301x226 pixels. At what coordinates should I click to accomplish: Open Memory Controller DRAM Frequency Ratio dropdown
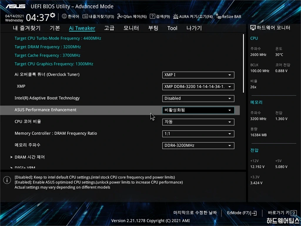pos(198,134)
